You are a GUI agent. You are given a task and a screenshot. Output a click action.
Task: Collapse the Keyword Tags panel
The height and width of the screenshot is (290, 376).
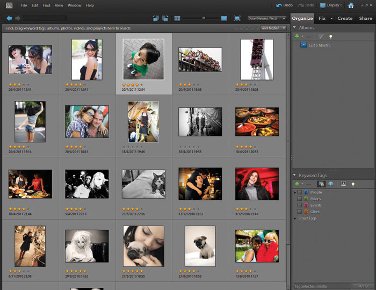click(294, 175)
